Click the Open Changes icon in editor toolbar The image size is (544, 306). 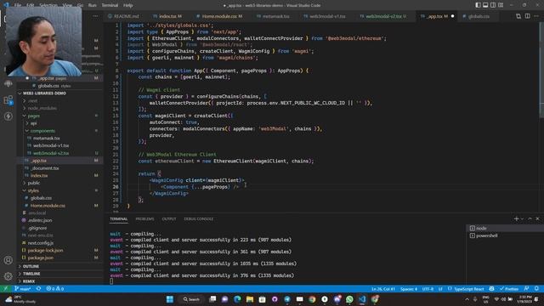pos(518,16)
